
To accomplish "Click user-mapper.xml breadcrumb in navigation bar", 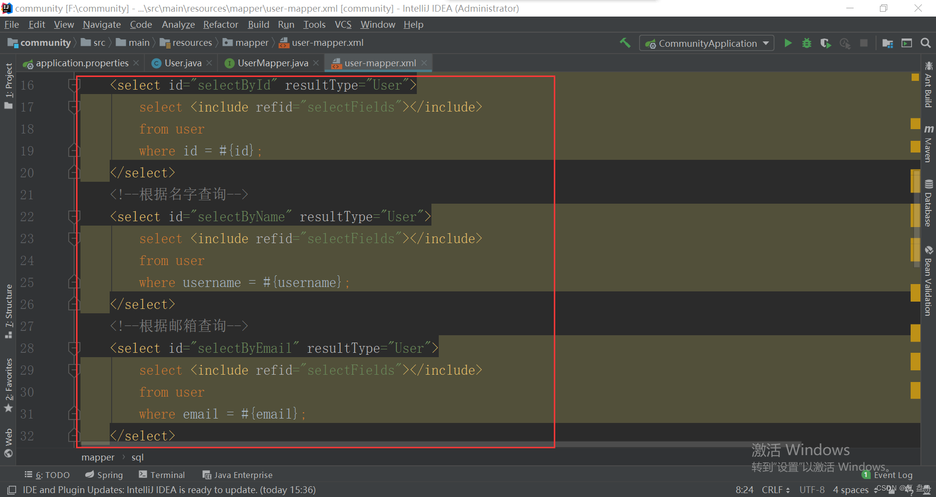I will [321, 43].
